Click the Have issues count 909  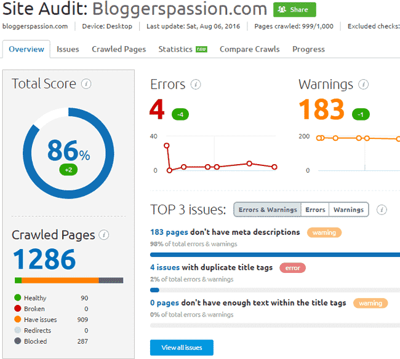(82, 320)
